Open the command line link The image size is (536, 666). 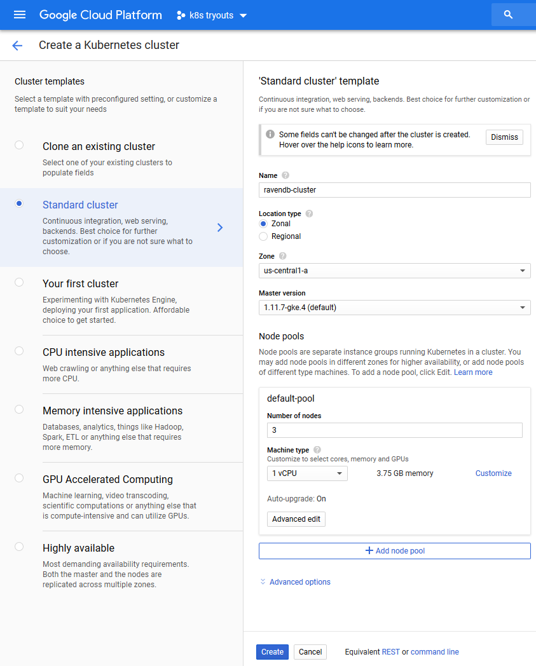434,652
